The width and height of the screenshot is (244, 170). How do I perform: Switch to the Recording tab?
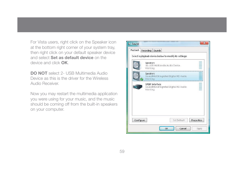146,51
